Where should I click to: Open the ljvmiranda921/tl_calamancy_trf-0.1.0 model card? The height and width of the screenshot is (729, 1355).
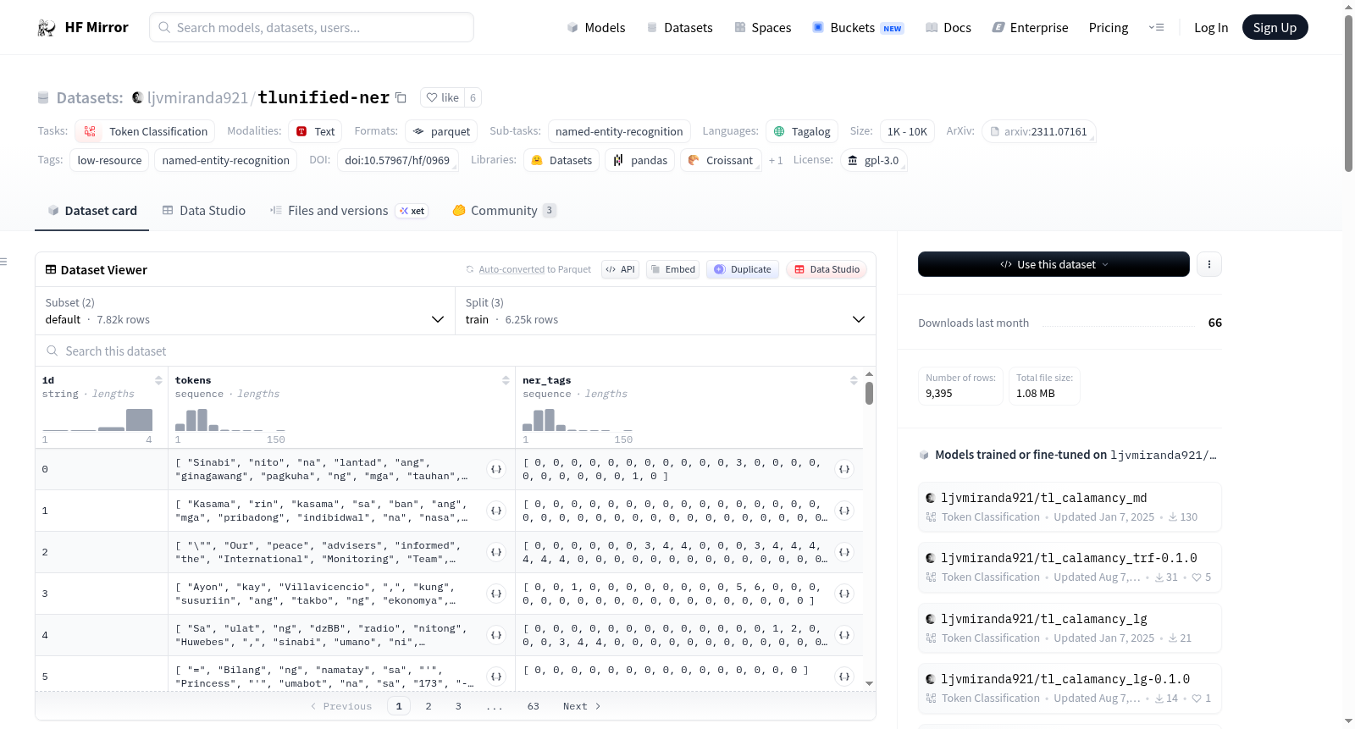pyautogui.click(x=1070, y=567)
